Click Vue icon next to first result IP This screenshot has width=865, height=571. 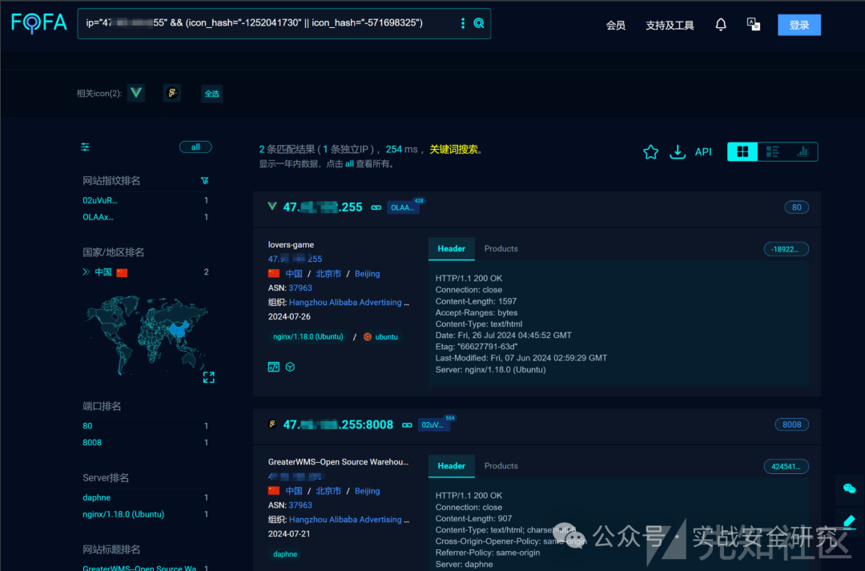pos(272,207)
